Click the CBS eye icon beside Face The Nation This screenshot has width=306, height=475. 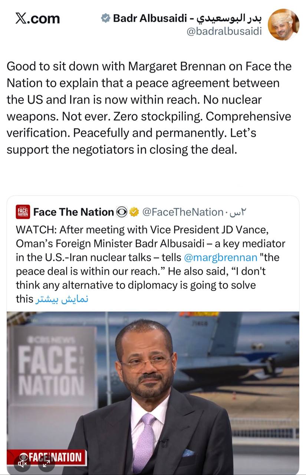[x=122, y=212]
